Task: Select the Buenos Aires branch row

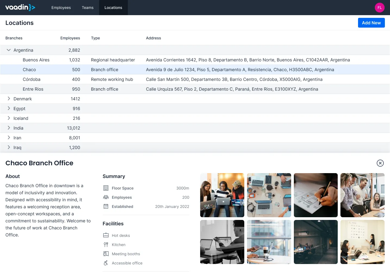Action: pyautogui.click(x=36, y=60)
